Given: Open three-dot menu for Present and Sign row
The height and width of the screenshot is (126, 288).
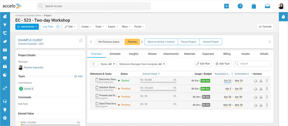Looking at the screenshot, I should click(267, 97).
